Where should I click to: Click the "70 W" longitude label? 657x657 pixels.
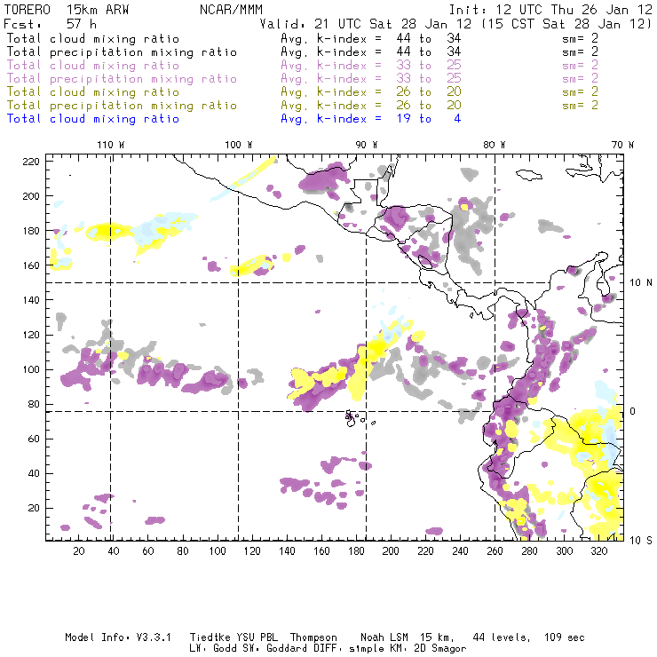point(622,145)
